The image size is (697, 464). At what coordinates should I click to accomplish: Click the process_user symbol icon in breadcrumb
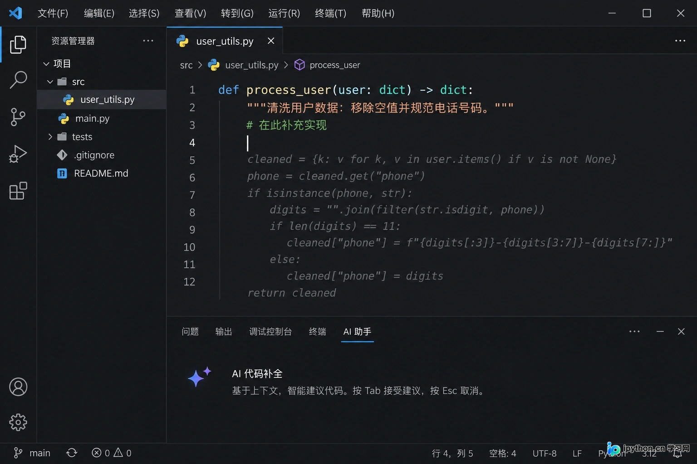(x=299, y=65)
